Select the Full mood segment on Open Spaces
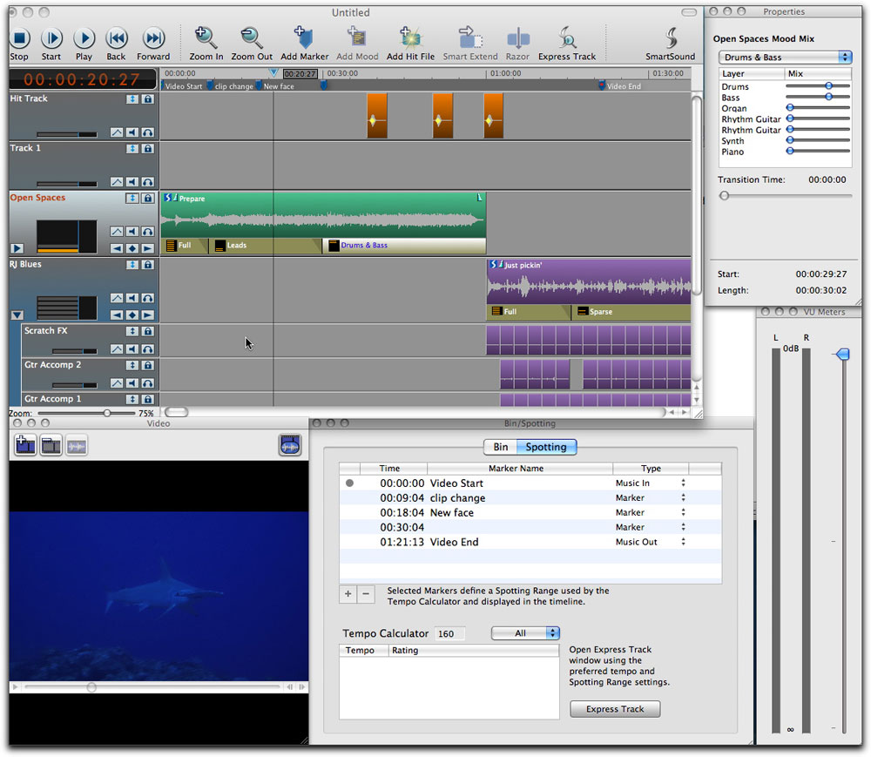This screenshot has height=757, width=871. [x=185, y=246]
